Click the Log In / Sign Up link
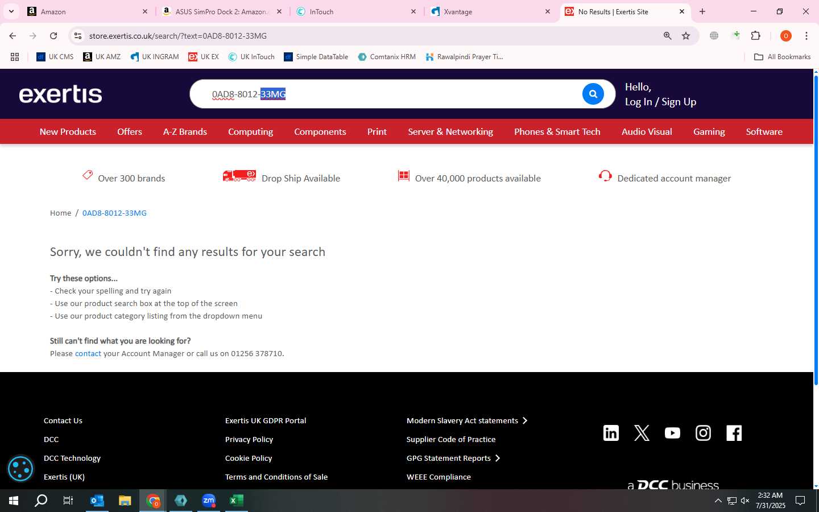Screen dimensions: 819x512 pyautogui.click(x=660, y=102)
